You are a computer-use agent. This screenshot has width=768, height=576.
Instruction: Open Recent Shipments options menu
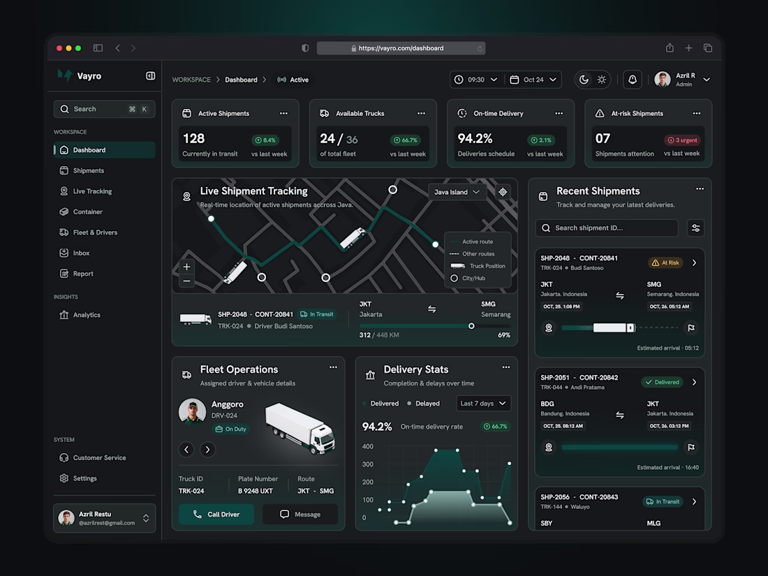(700, 189)
